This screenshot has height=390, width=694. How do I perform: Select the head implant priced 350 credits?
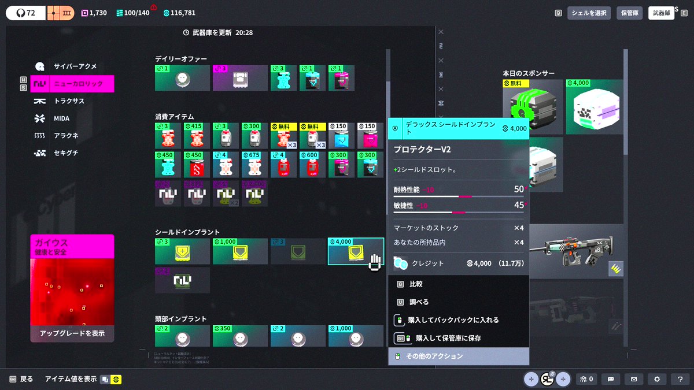click(240, 336)
